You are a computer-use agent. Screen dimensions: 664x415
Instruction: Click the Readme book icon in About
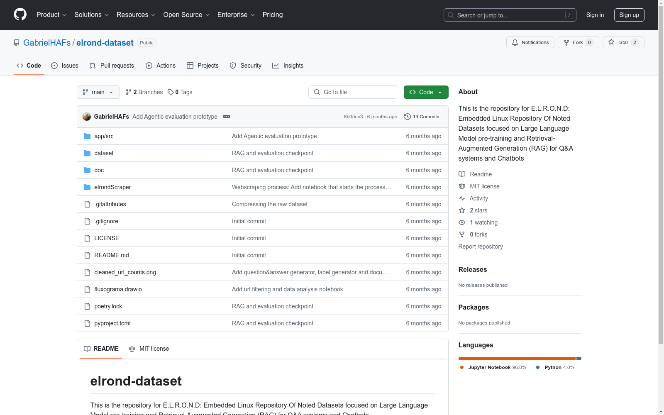462,174
